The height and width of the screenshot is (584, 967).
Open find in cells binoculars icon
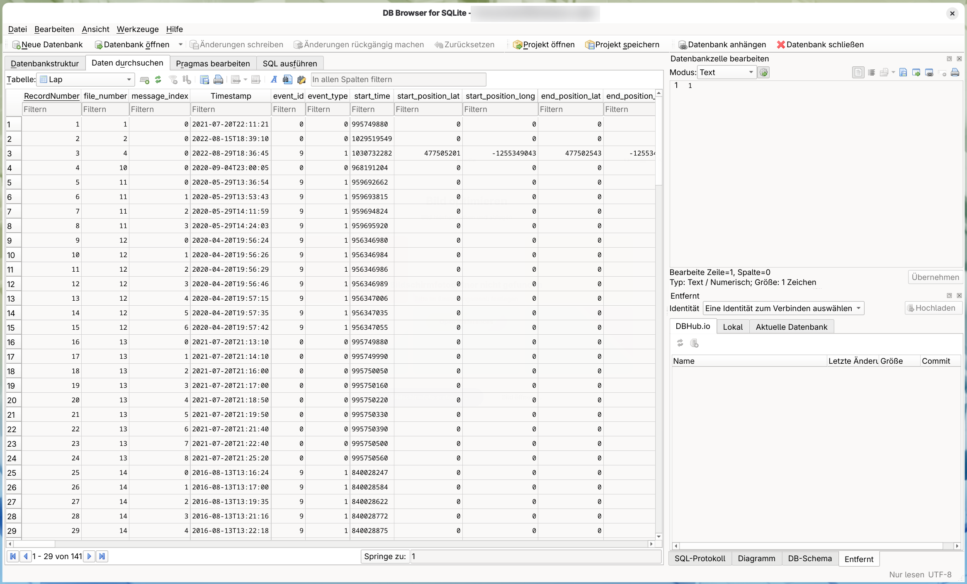point(287,80)
